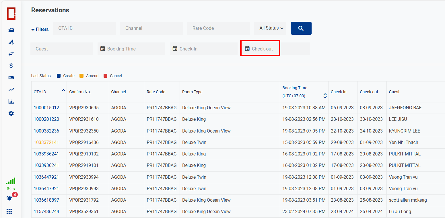
Task: Open the apps grid icon at bottom
Action: pyautogui.click(x=9, y=211)
